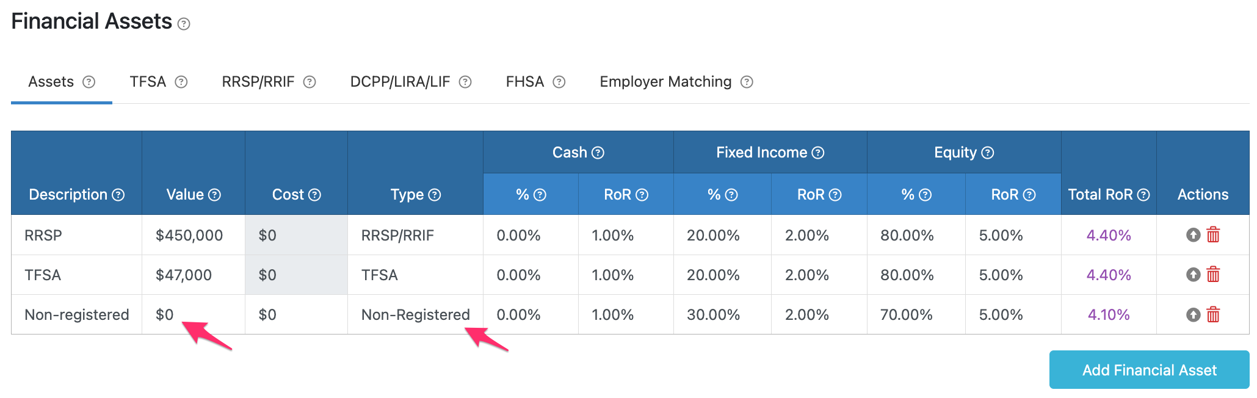Click Non-registered row 5.00% equity RoR
This screenshot has height=398, width=1257.
click(x=1013, y=314)
